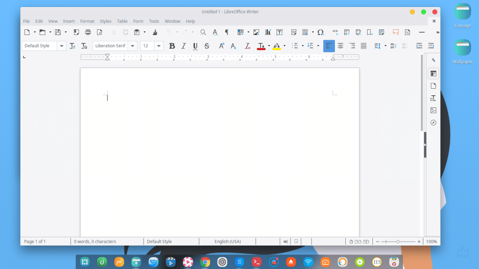This screenshot has width=479, height=269.
Task: Open a file with the Open folder icon
Action: pos(43,32)
